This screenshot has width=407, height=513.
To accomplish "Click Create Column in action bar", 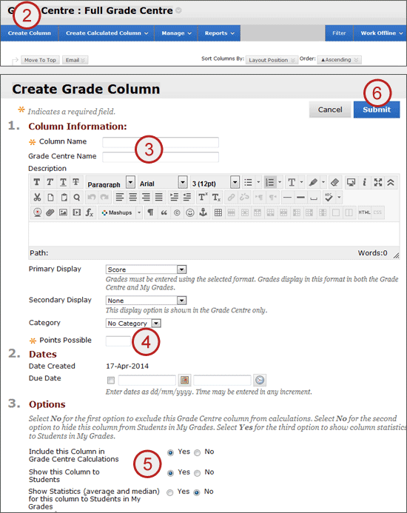I will coord(30,33).
